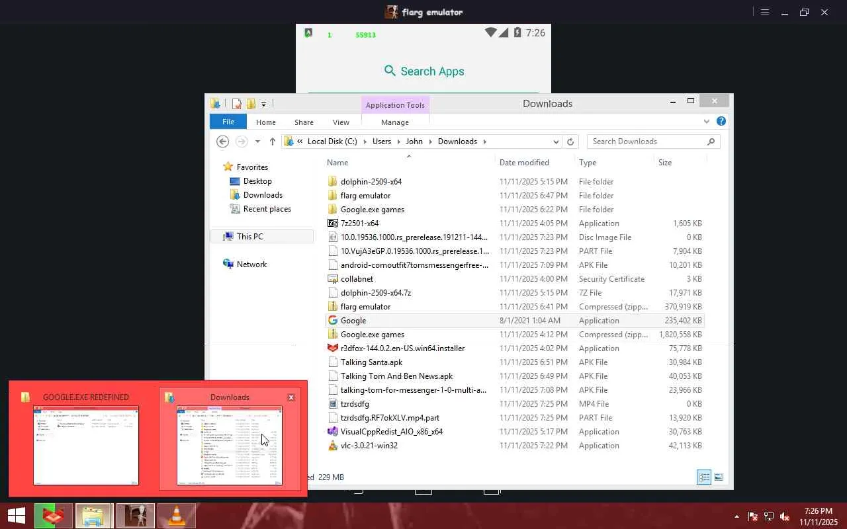Switch to Details view in the status bar
The image size is (847, 529).
coord(704,477)
